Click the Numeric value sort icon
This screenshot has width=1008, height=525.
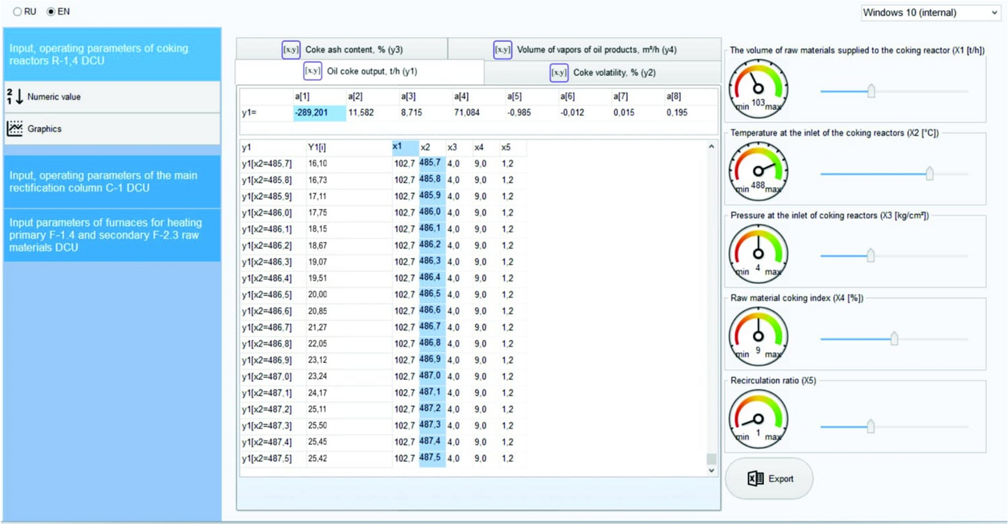click(x=15, y=97)
